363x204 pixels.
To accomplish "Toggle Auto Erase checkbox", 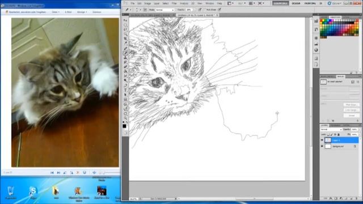I will point(205,10).
